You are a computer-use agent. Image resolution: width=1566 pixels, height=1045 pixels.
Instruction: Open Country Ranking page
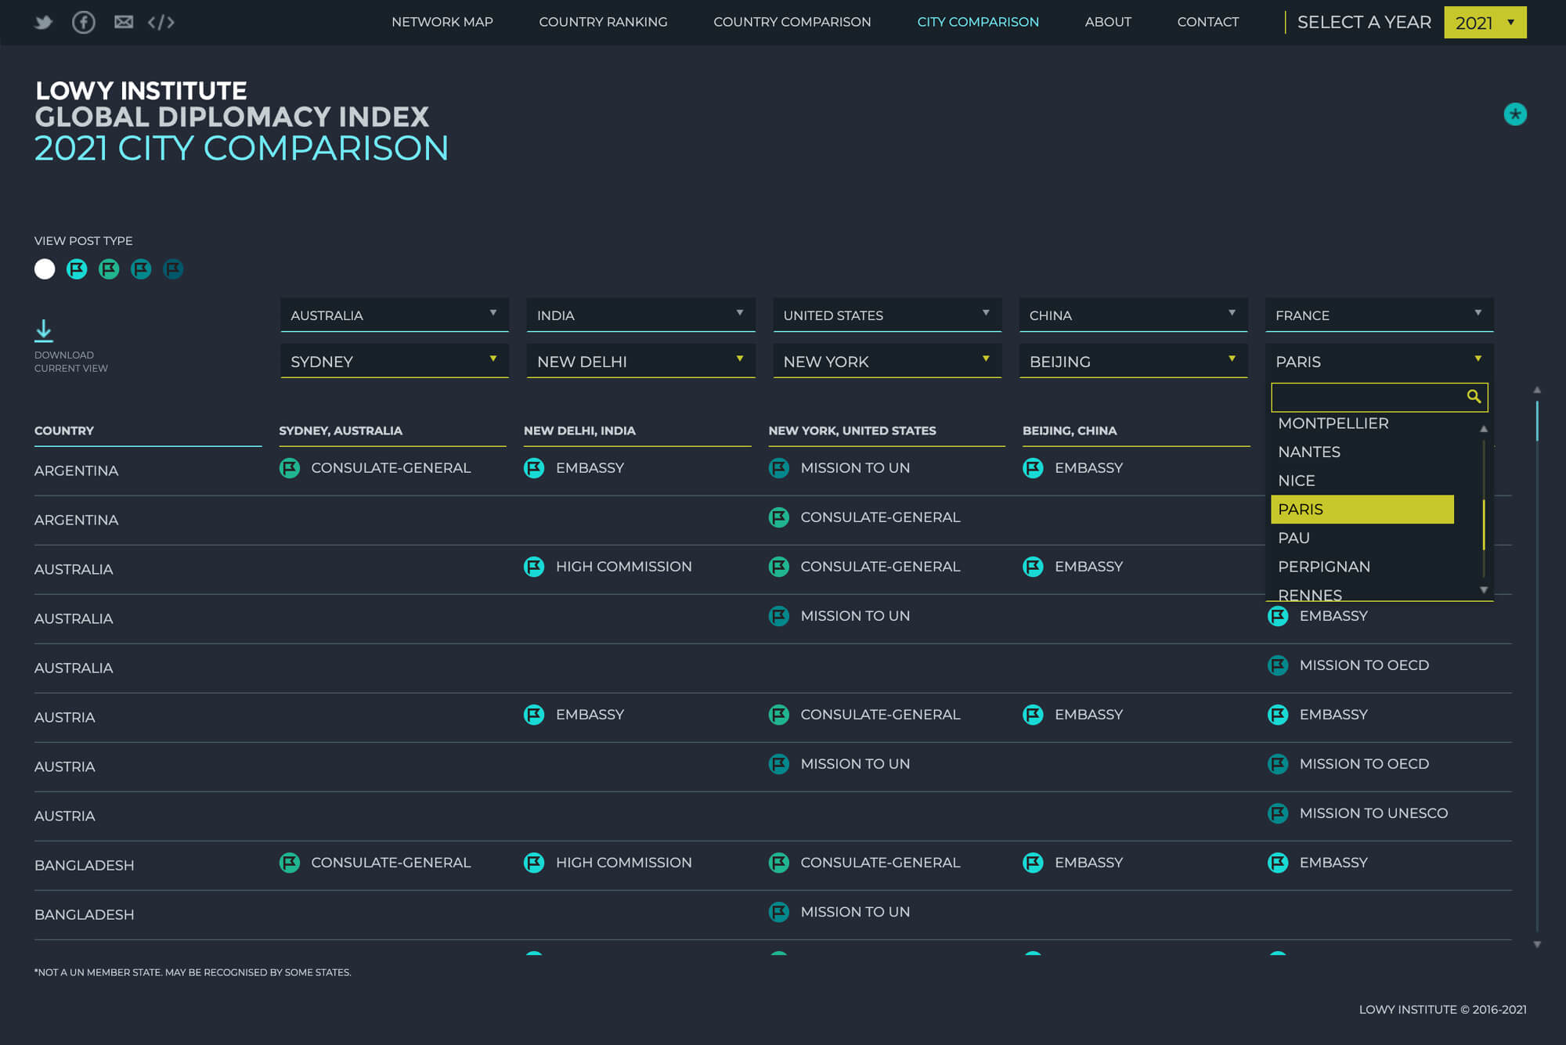(603, 22)
